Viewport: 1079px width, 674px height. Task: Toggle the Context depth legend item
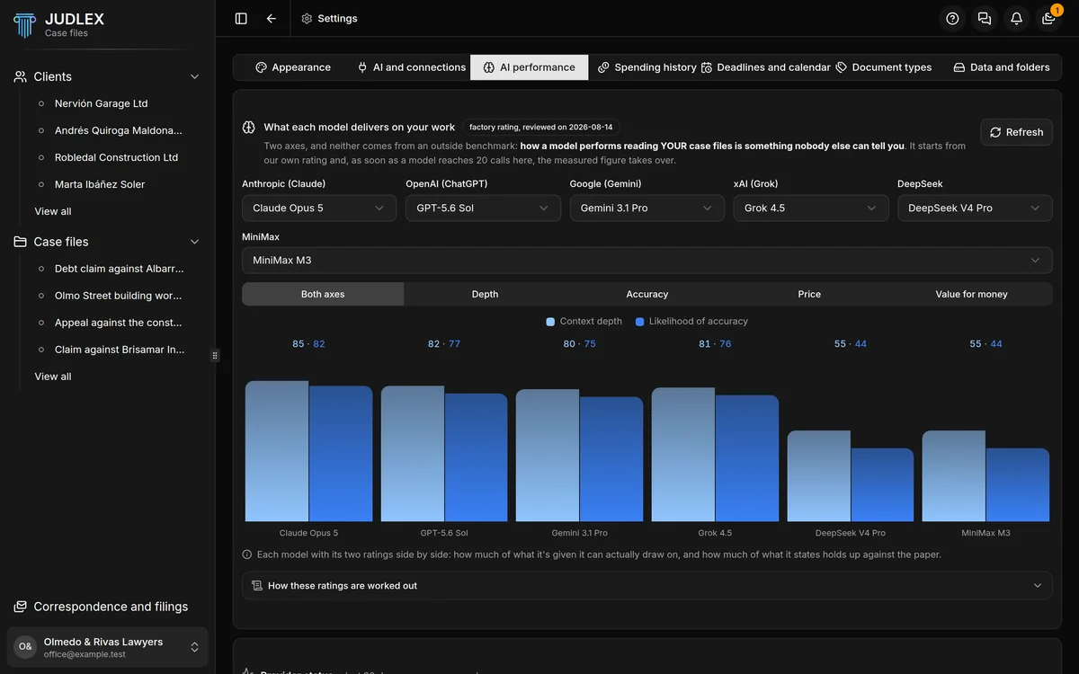584,321
